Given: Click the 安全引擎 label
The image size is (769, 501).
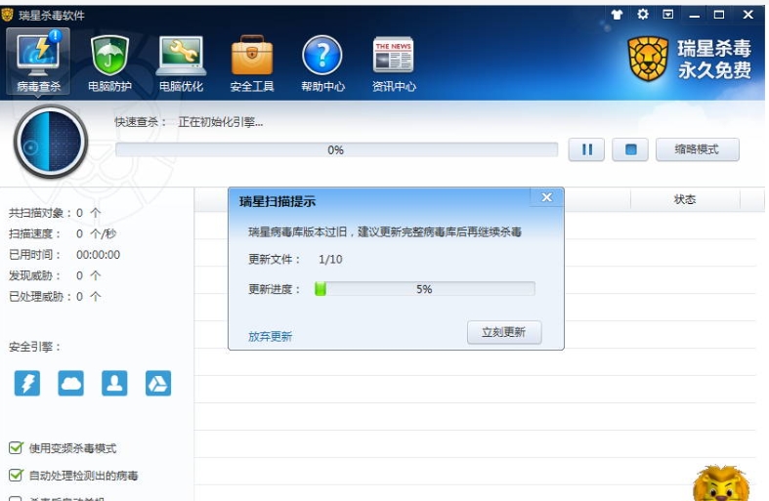Looking at the screenshot, I should (35, 347).
